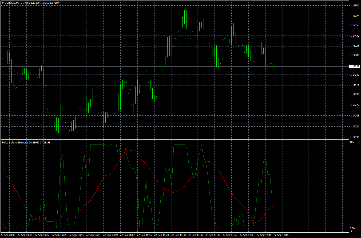Click the 1.17295 price axis label
The width and height of the screenshot is (361, 238).
click(355, 94)
